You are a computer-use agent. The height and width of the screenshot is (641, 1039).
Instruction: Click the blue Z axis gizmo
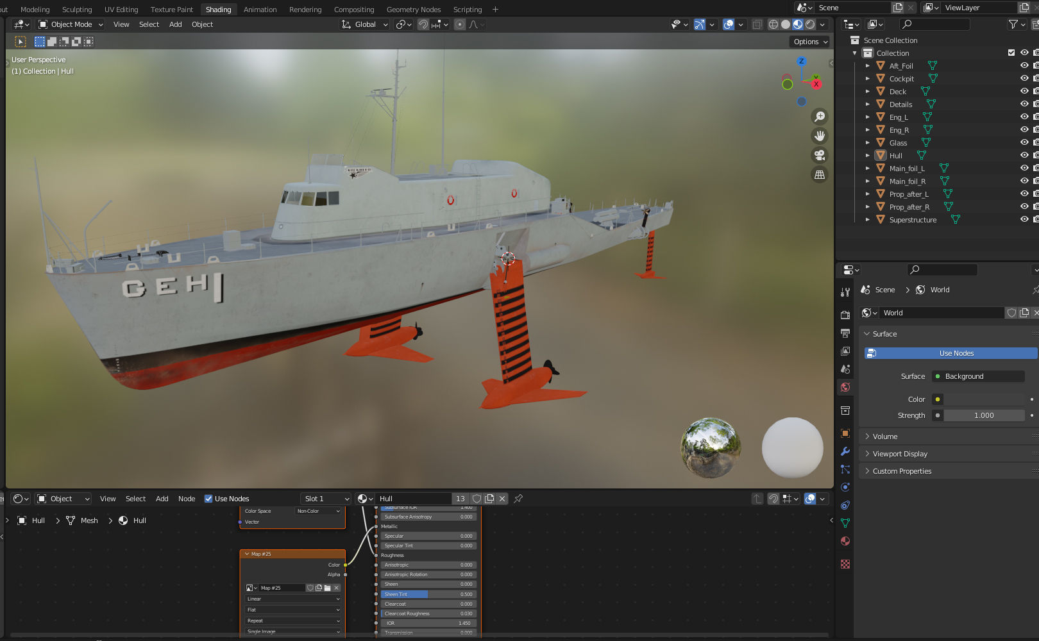[x=801, y=61]
